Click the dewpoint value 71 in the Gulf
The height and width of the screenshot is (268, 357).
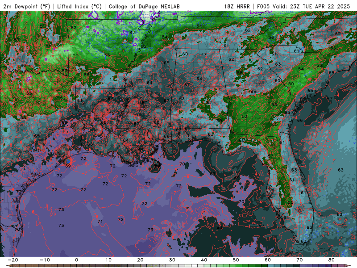100,221
